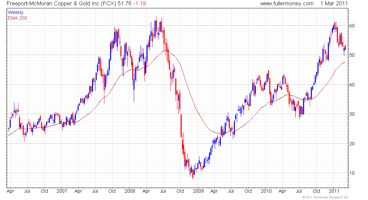Click the -1.19 price change value
Viewport: 368px width, 200px height.
140,4
